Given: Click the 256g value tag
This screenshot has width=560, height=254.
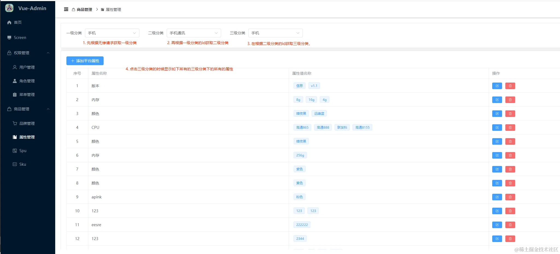Looking at the screenshot, I should (x=300, y=155).
